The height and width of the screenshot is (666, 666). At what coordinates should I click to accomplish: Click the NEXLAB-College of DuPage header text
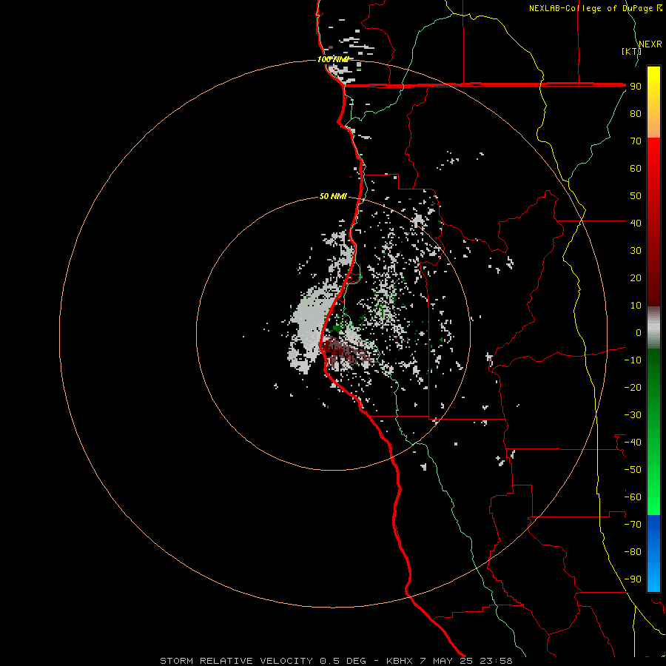click(595, 8)
